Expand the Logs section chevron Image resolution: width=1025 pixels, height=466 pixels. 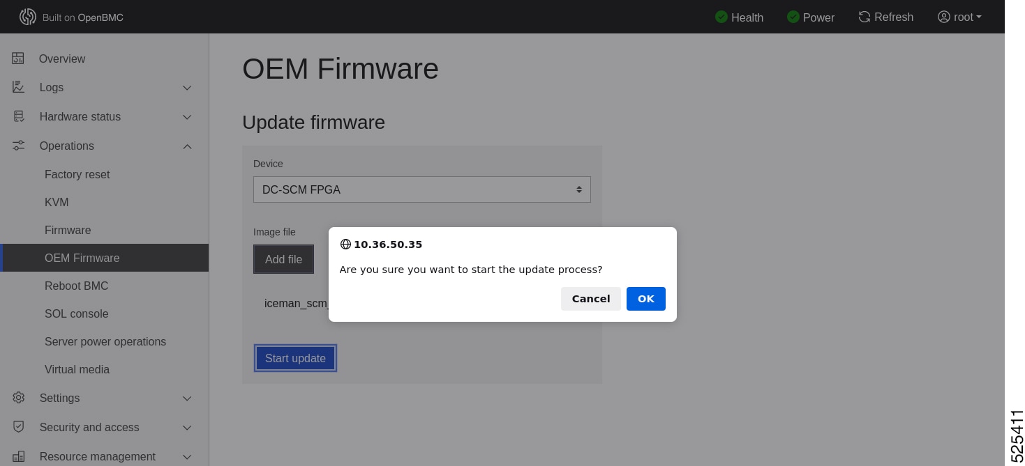pos(187,88)
